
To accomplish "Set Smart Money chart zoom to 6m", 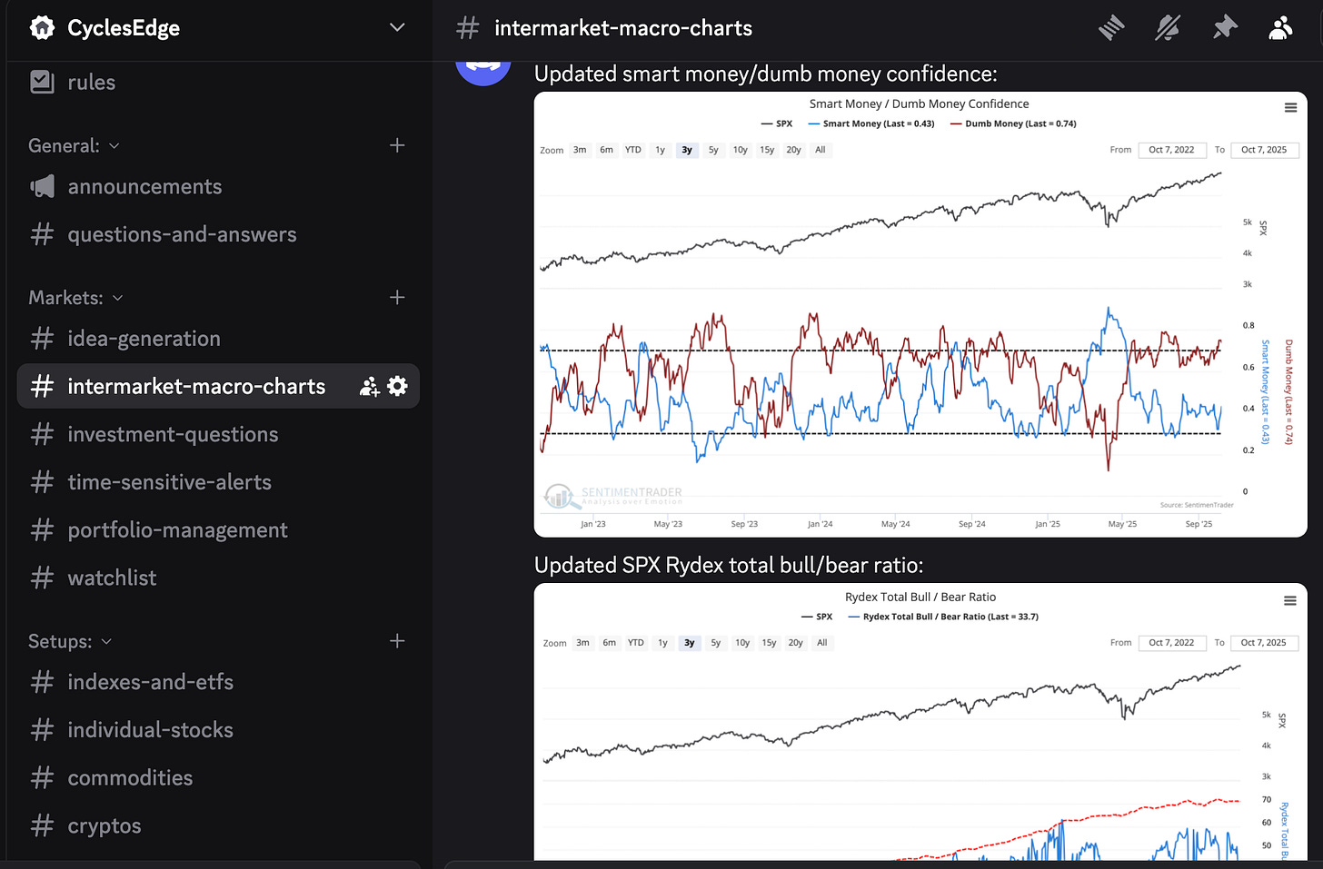I will (606, 150).
